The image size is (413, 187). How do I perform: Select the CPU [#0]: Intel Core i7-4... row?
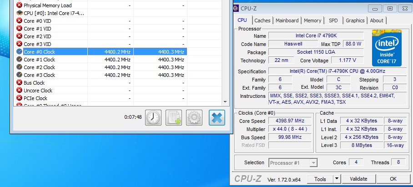point(54,13)
